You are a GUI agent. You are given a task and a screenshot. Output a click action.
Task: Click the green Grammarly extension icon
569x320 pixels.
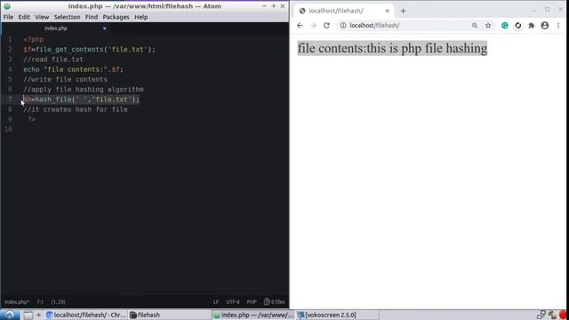(505, 26)
